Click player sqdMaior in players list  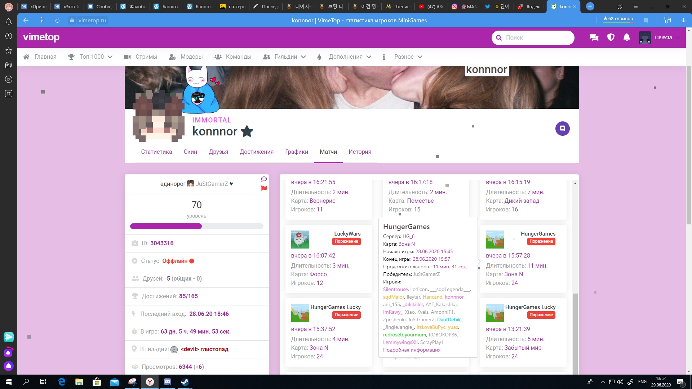pyautogui.click(x=393, y=297)
